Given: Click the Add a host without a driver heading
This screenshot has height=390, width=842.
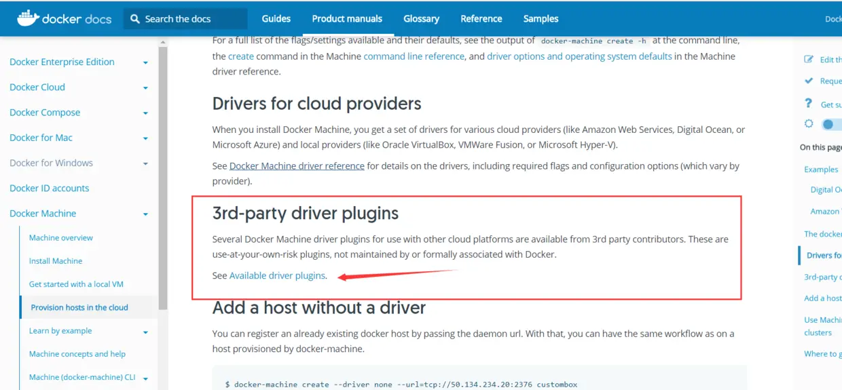Looking at the screenshot, I should point(319,308).
